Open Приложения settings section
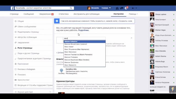 33,64
